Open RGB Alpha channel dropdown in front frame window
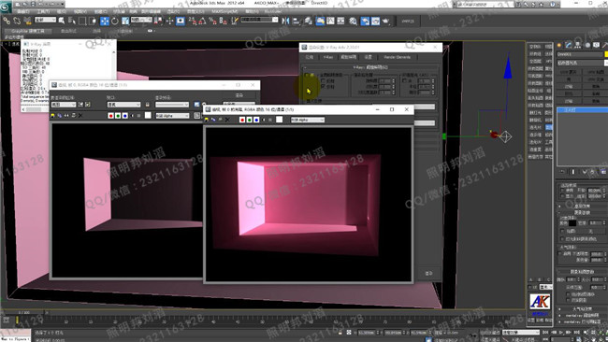 (x=308, y=120)
